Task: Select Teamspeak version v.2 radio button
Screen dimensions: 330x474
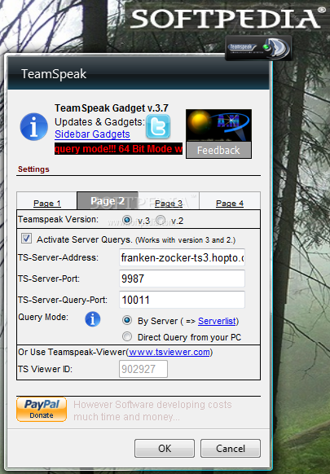Action: [161, 220]
